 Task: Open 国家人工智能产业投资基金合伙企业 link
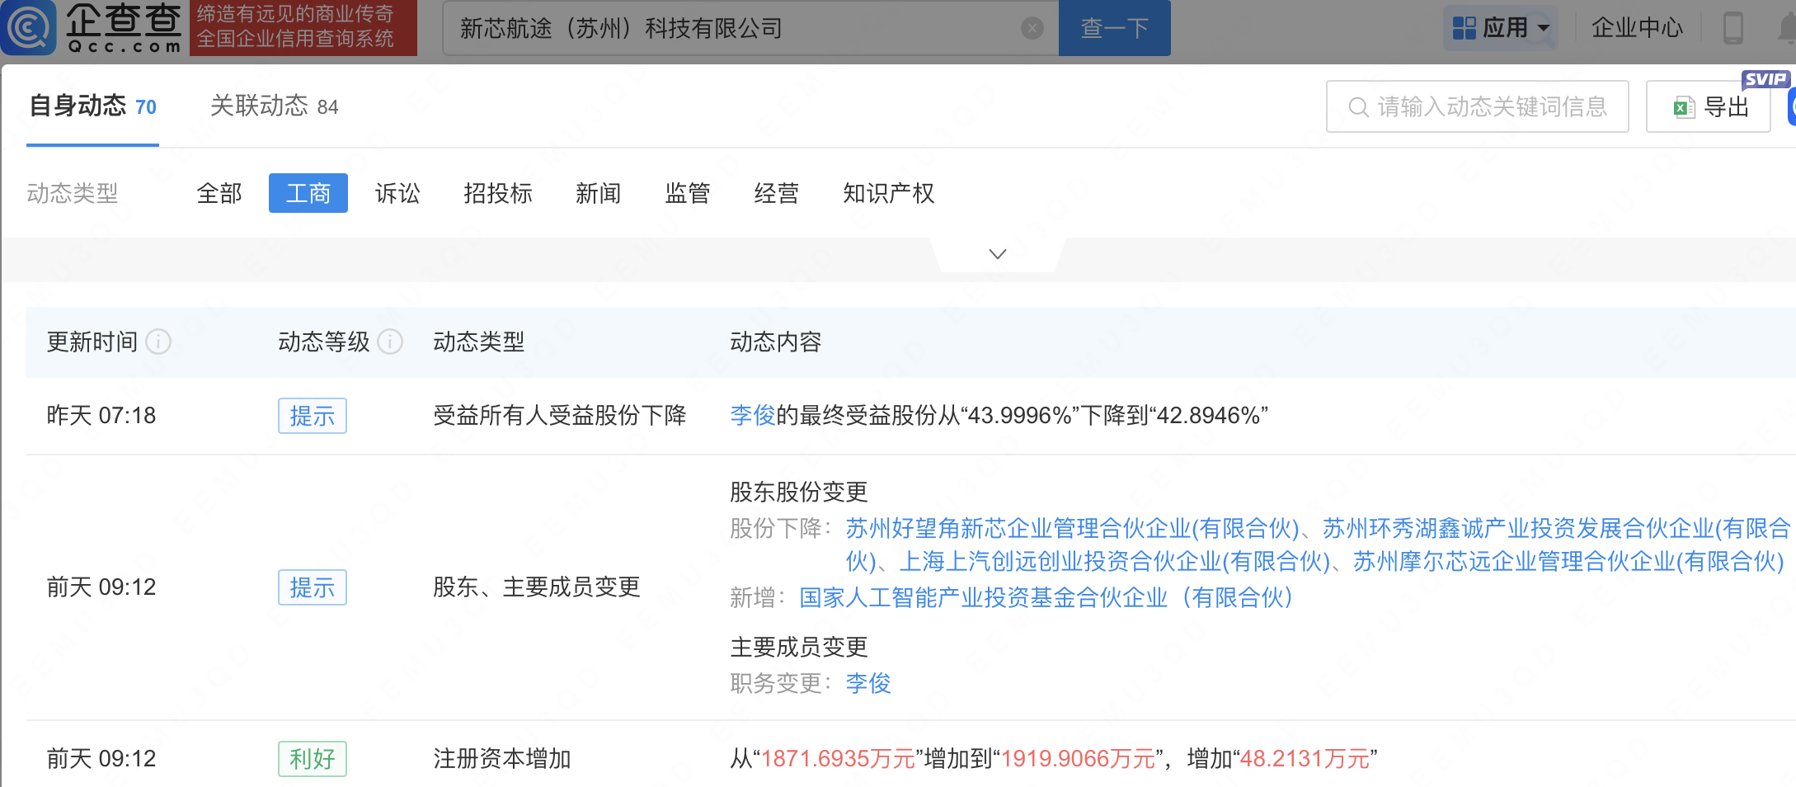click(x=1045, y=598)
